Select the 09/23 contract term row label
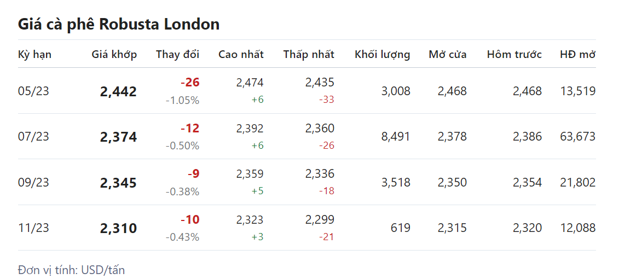619x279 pixels. pyautogui.click(x=33, y=182)
